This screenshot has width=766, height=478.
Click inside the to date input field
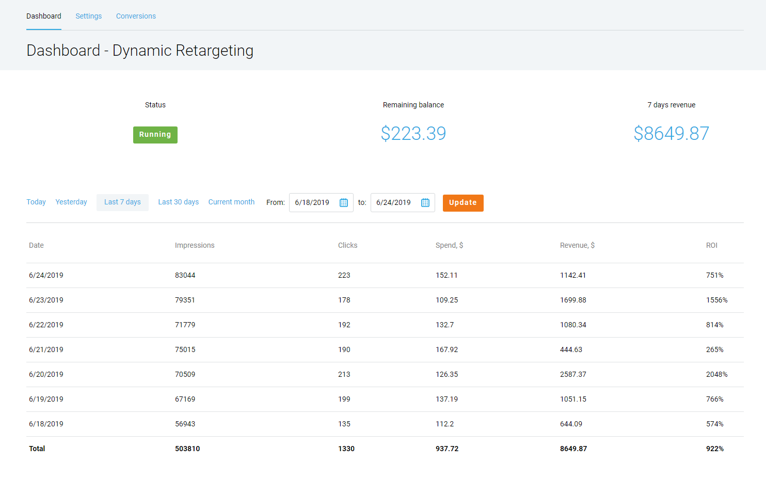point(394,202)
